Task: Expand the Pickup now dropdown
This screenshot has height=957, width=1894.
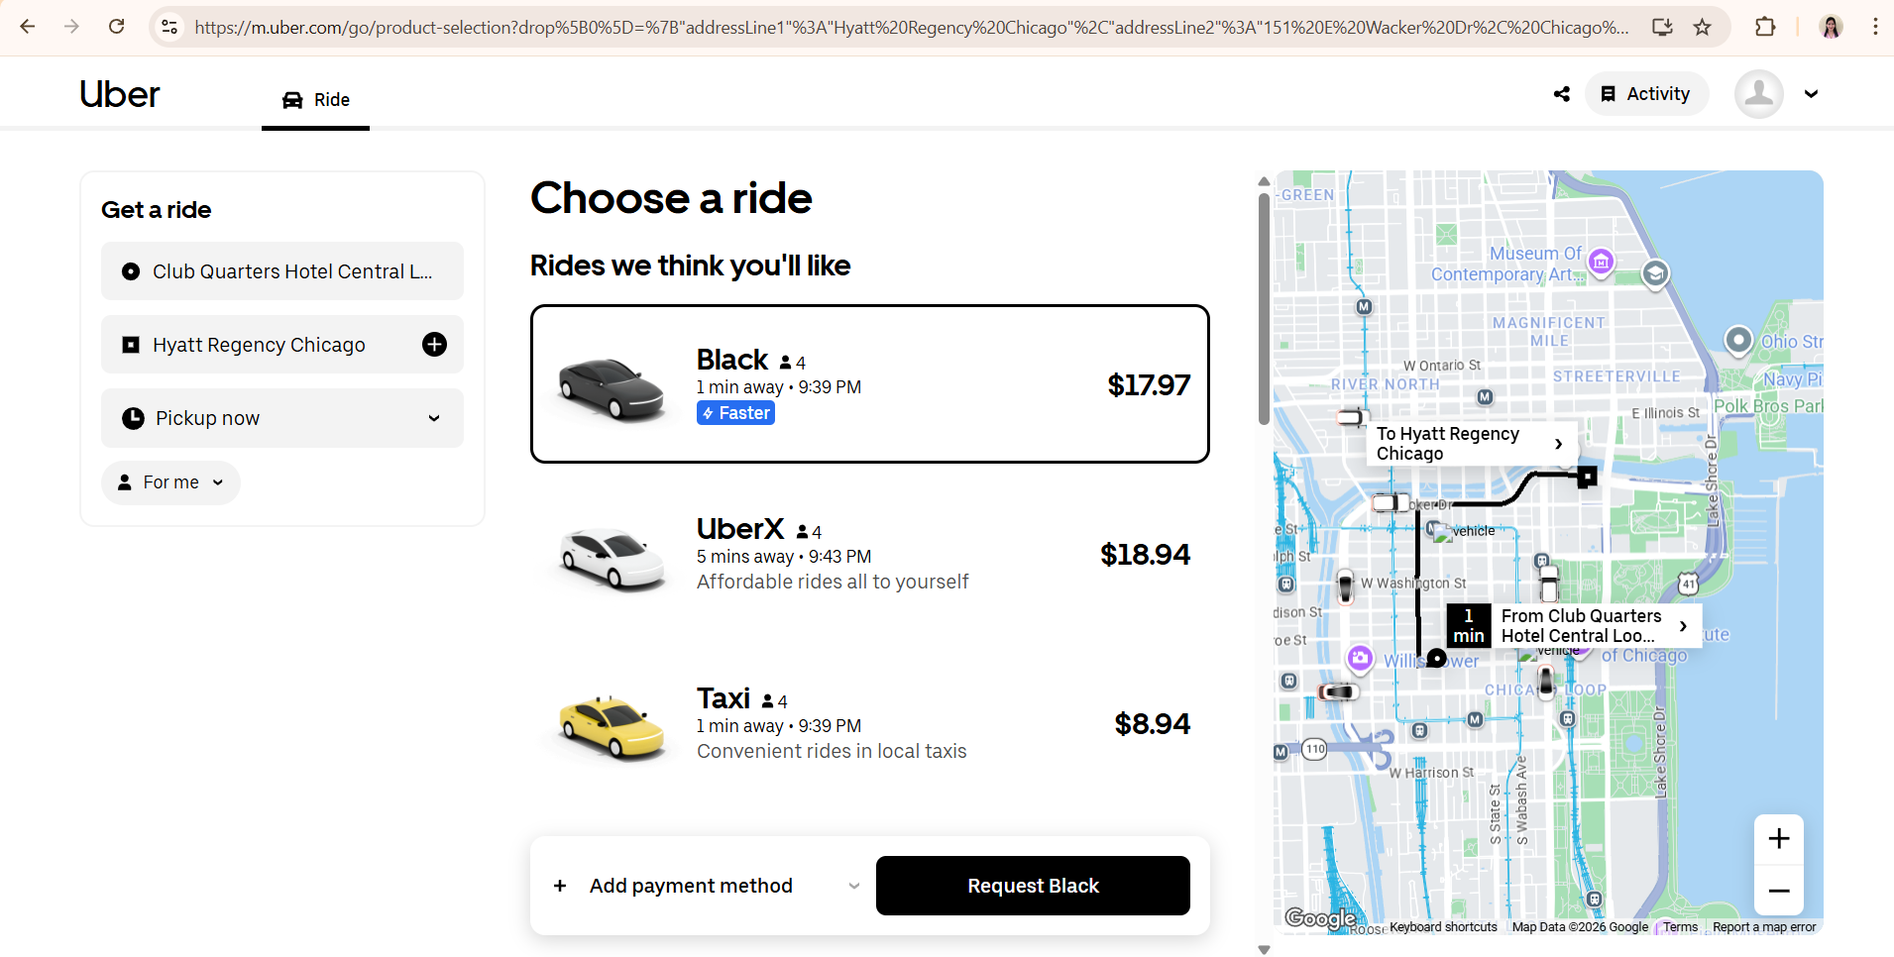Action: (282, 418)
